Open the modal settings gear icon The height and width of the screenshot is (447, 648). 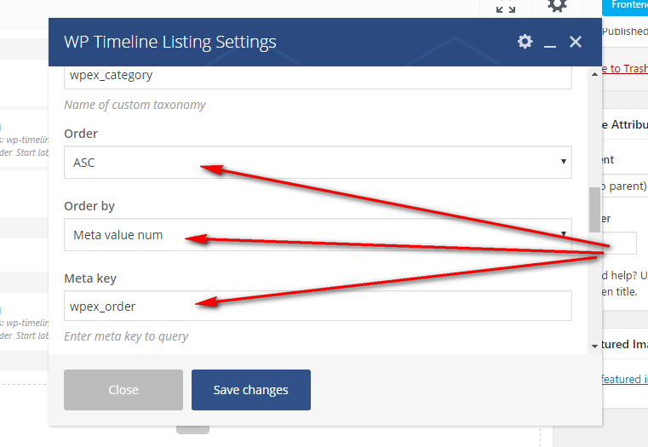click(x=525, y=42)
